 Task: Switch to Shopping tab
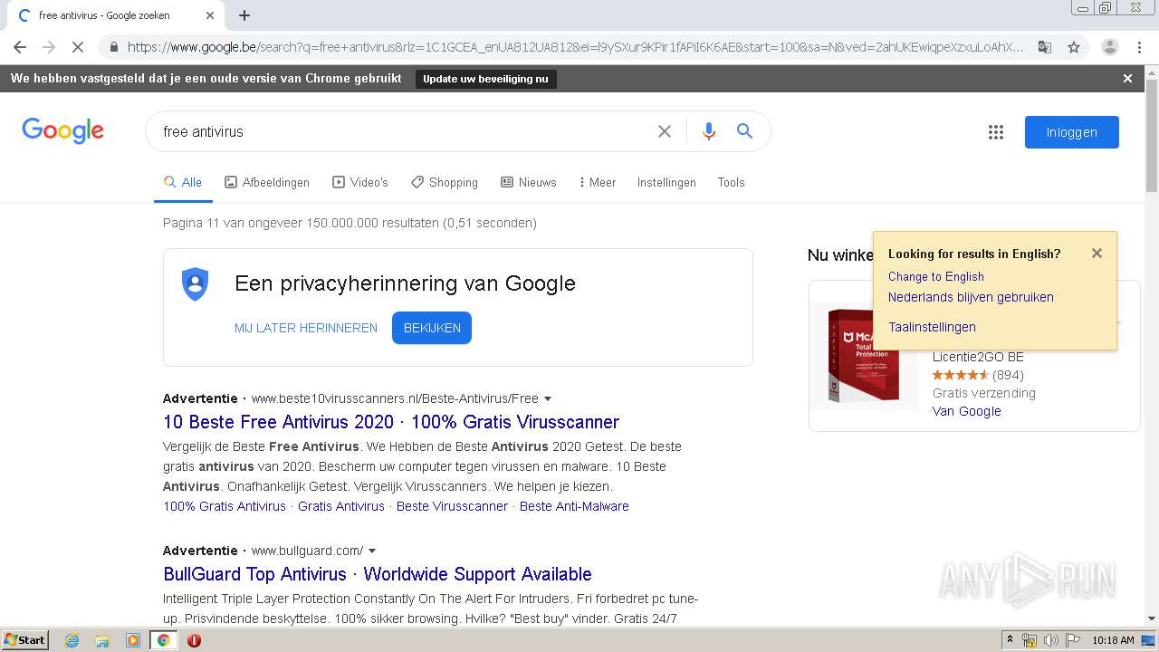(445, 182)
